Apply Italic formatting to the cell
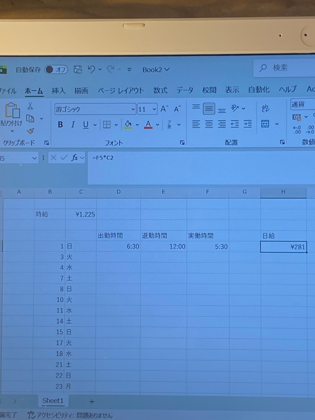The height and width of the screenshot is (420, 315). pos(73,124)
